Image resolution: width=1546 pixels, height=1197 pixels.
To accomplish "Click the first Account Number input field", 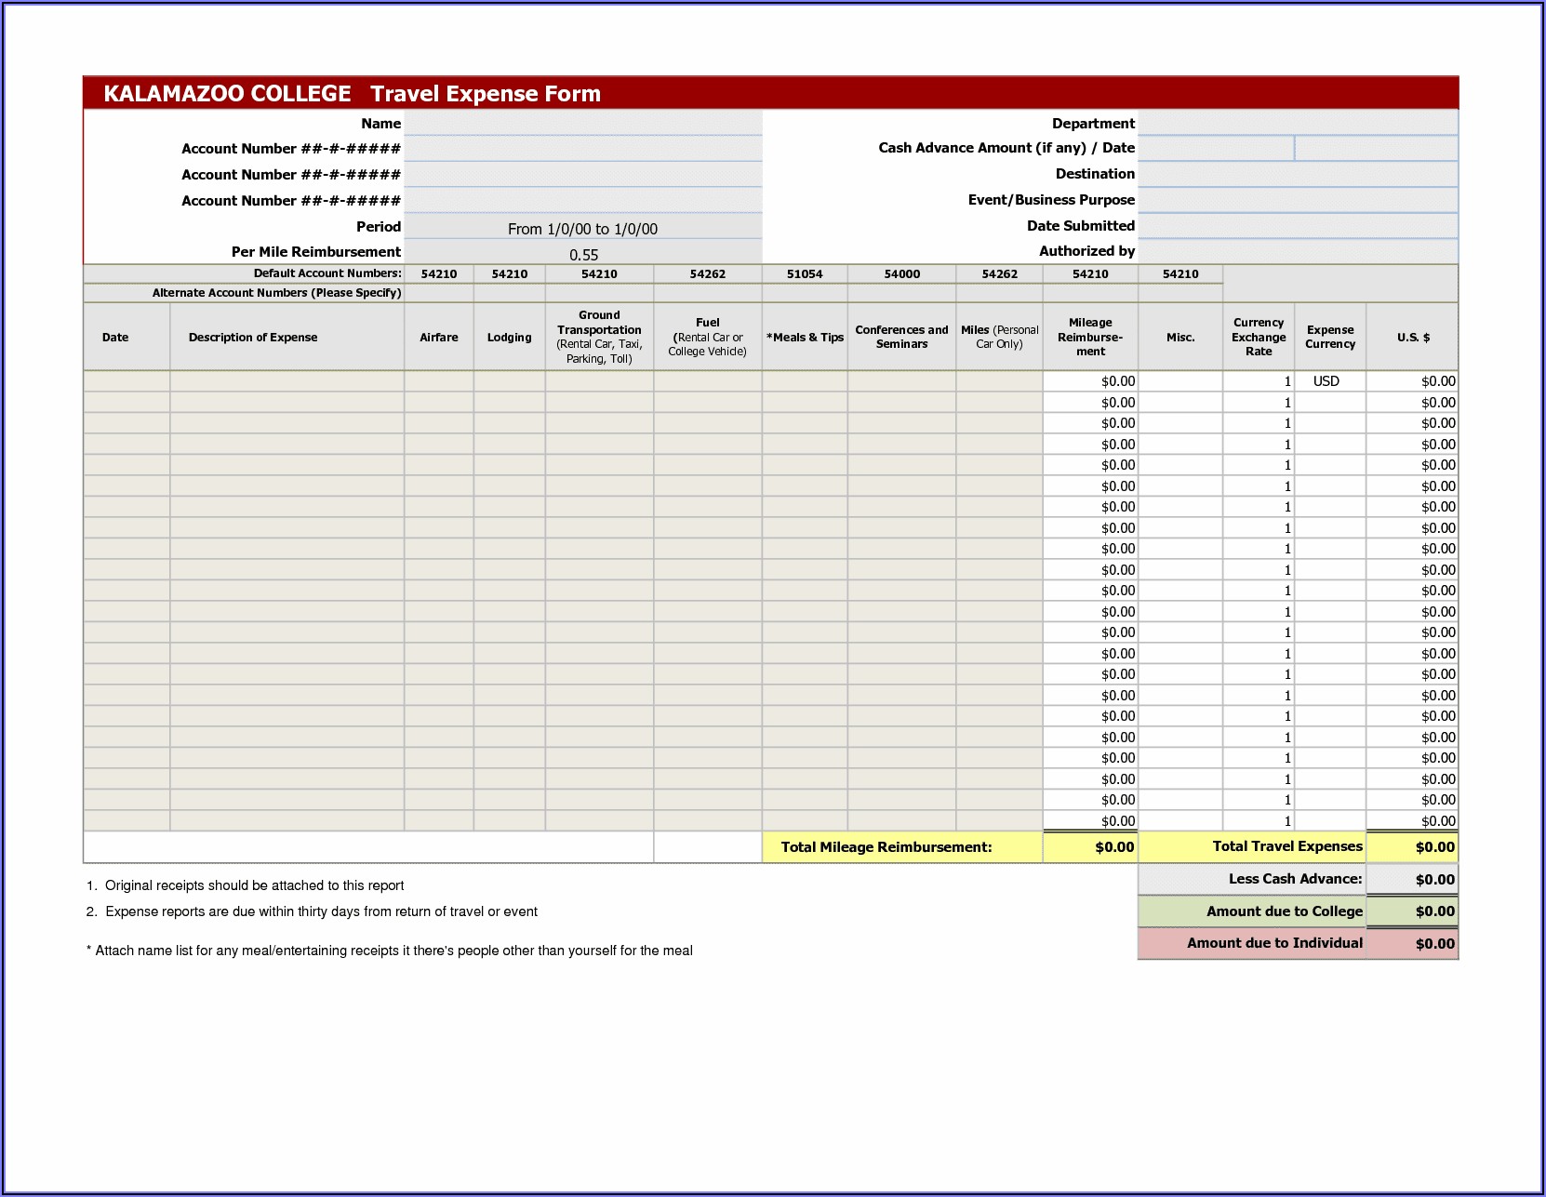I will click(x=583, y=149).
